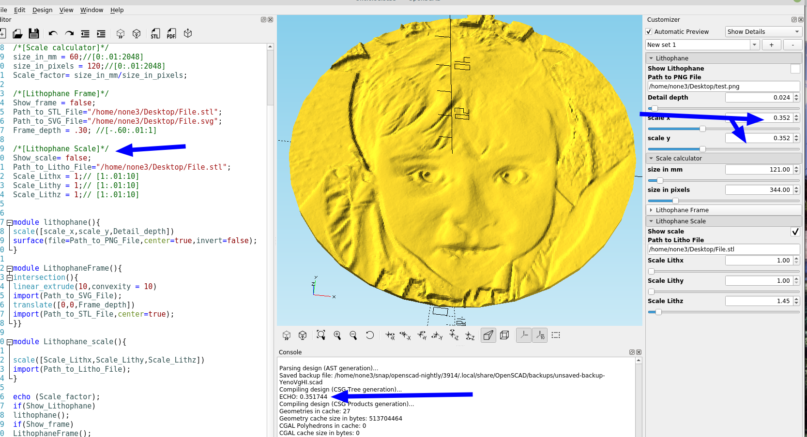
Task: Collapse the Lithophane Scale group
Action: click(651, 221)
